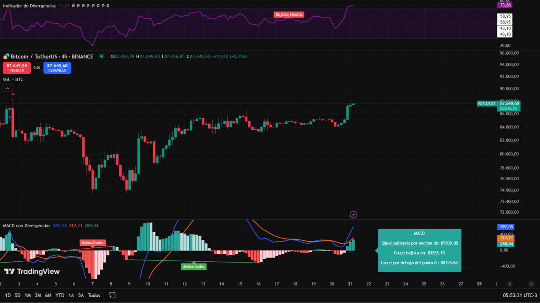The width and height of the screenshot is (540, 303).
Task: Click the 73,86 value in the divergence legend
Action: click(x=64, y=6)
